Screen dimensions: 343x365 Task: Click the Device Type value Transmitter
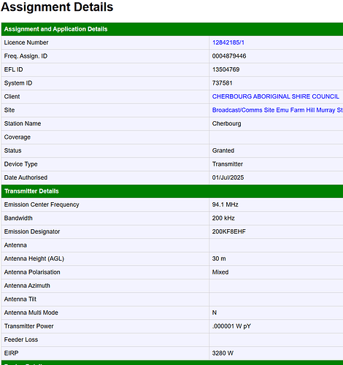pos(228,164)
